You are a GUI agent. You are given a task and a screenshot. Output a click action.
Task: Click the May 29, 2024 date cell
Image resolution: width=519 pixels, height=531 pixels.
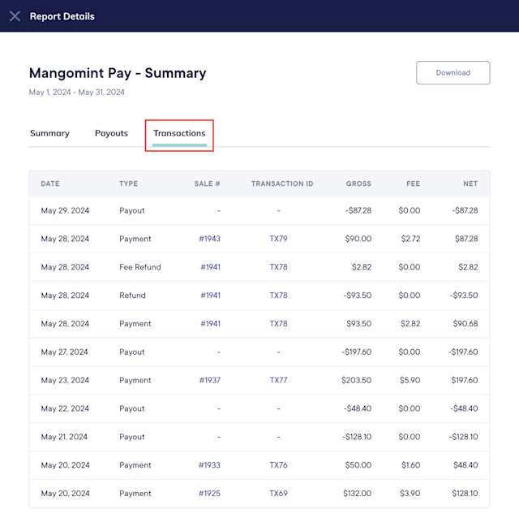(65, 210)
